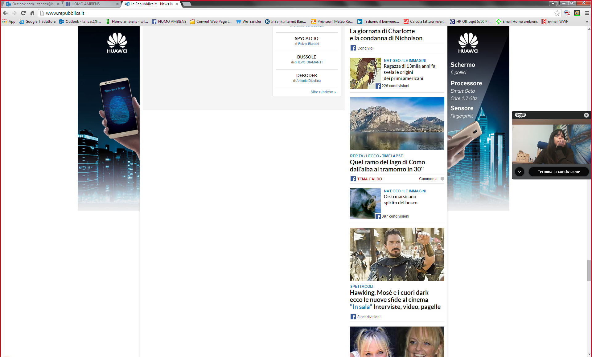
Task: Reload the page with the refresh icon
Action: click(x=23, y=13)
